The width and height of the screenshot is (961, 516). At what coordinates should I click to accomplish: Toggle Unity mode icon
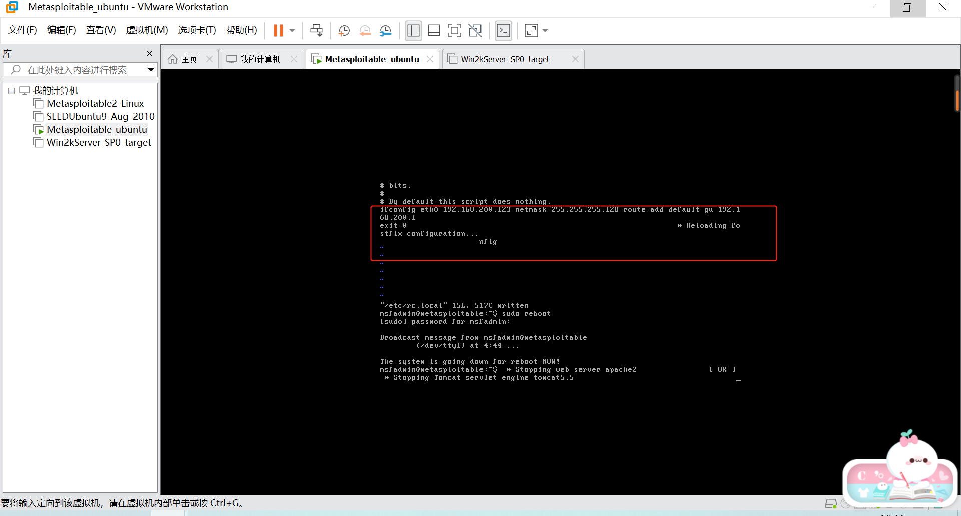click(475, 31)
